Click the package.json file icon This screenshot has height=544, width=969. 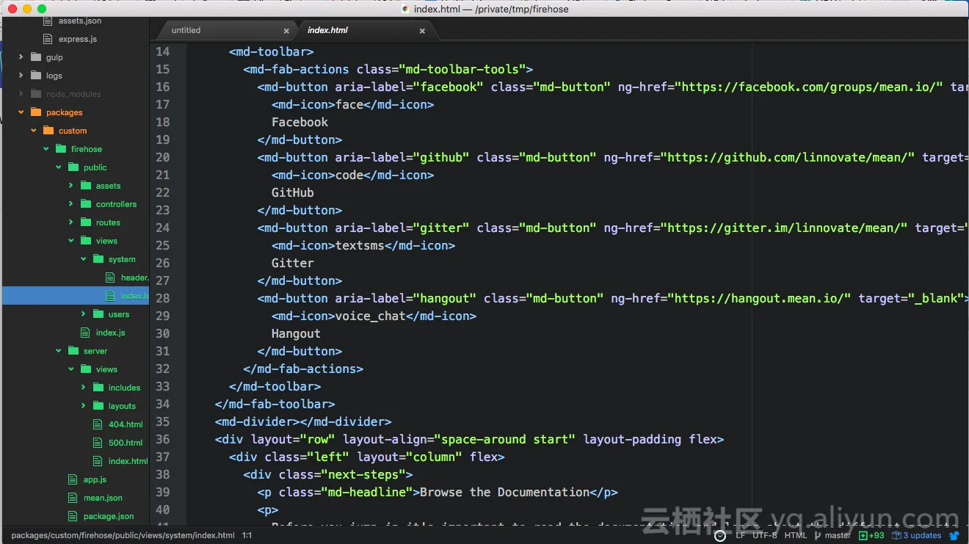[x=73, y=516]
